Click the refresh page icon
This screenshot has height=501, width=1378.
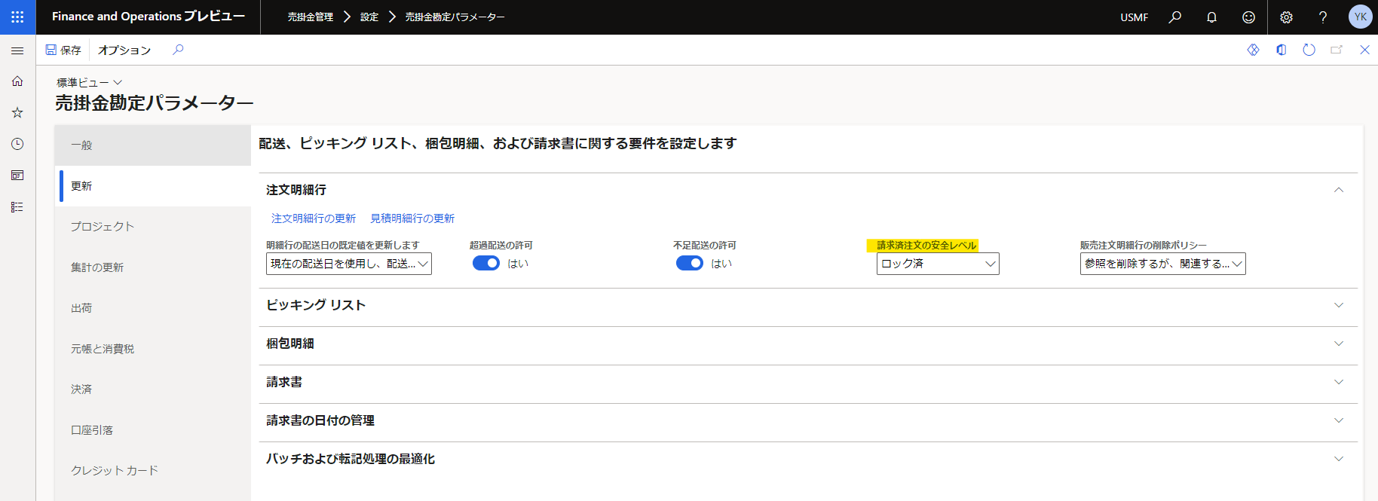pyautogui.click(x=1309, y=50)
